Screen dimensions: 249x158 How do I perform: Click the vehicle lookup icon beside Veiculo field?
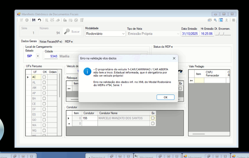click(x=180, y=71)
